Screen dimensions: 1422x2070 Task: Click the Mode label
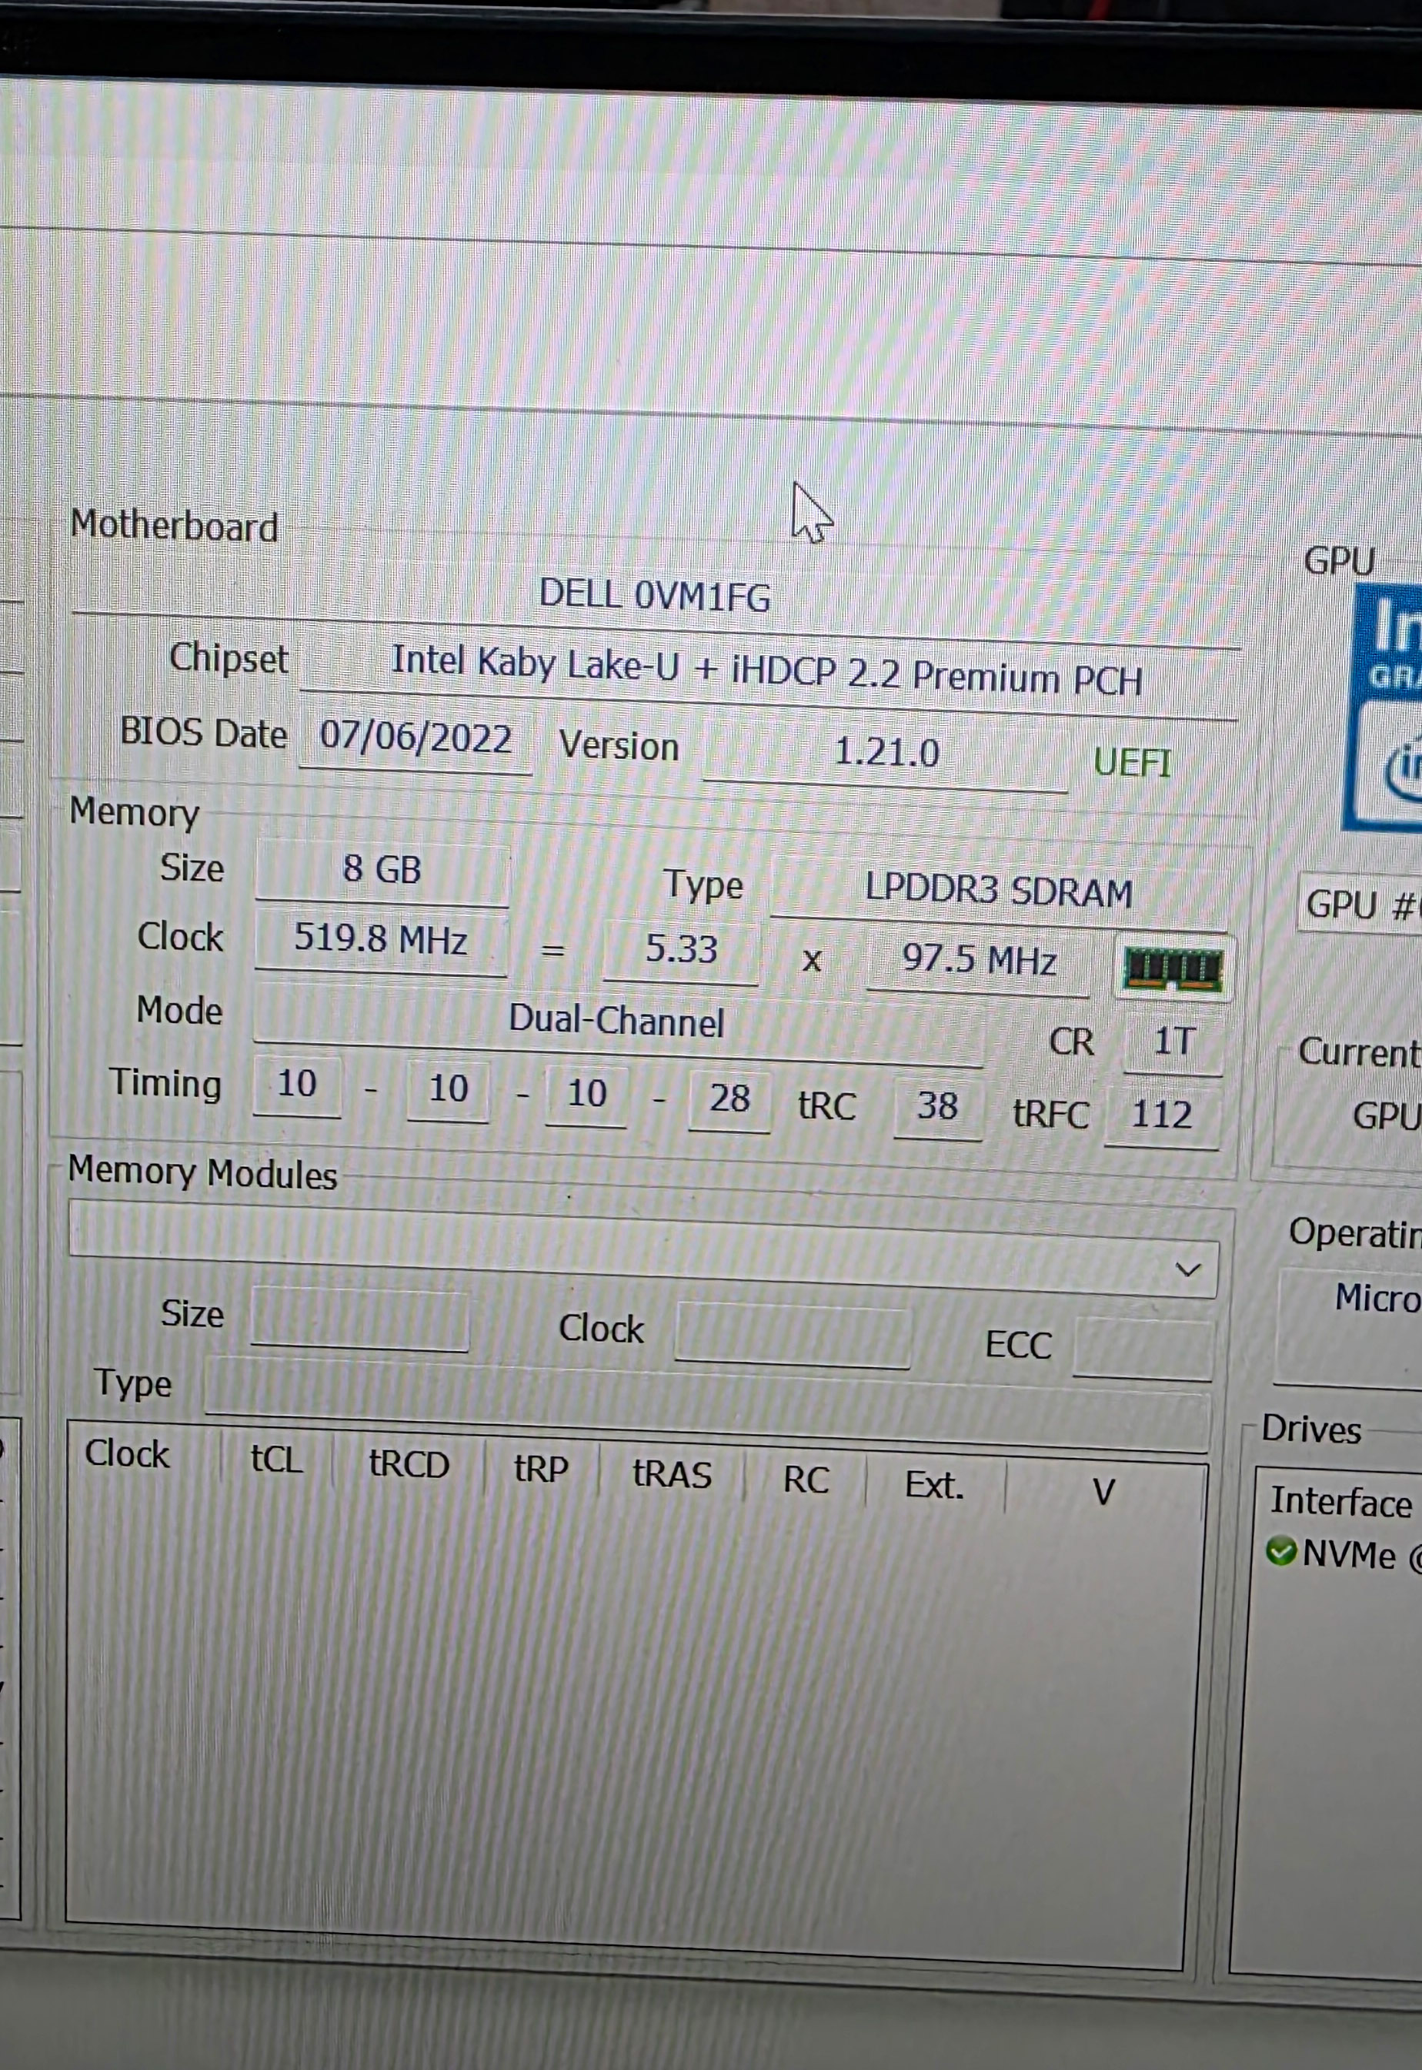coord(179,1011)
